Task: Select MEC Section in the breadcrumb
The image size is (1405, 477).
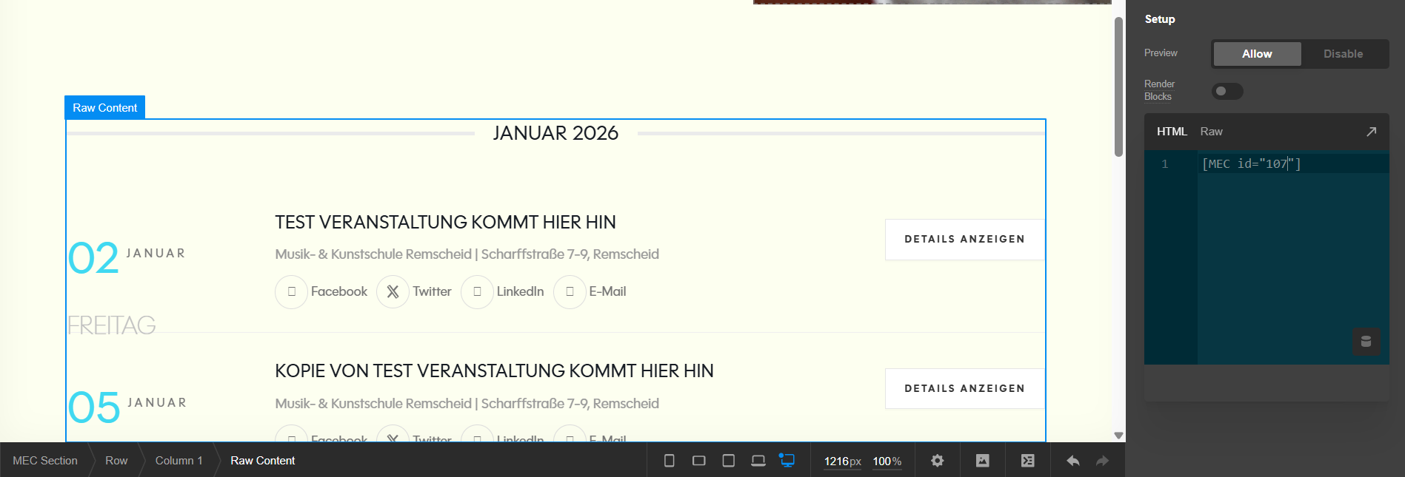Action: tap(45, 461)
